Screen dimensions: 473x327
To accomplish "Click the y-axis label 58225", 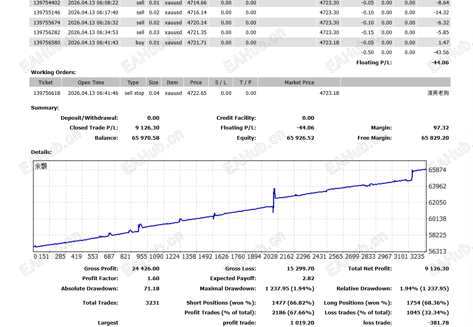I will click(437, 235).
